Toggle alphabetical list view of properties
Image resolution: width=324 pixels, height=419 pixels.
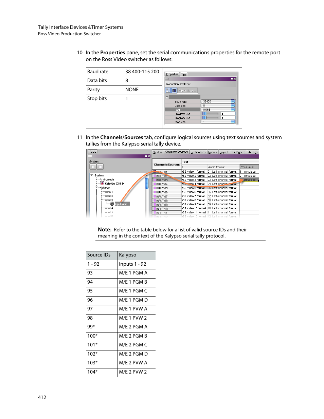click(174, 91)
